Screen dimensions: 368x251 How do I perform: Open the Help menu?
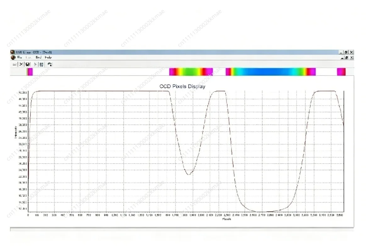pos(48,57)
